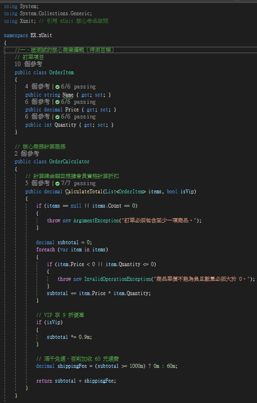Click the 'isVip' parameter in method signature
Viewport: 257px width, 403px height.
pos(187,192)
